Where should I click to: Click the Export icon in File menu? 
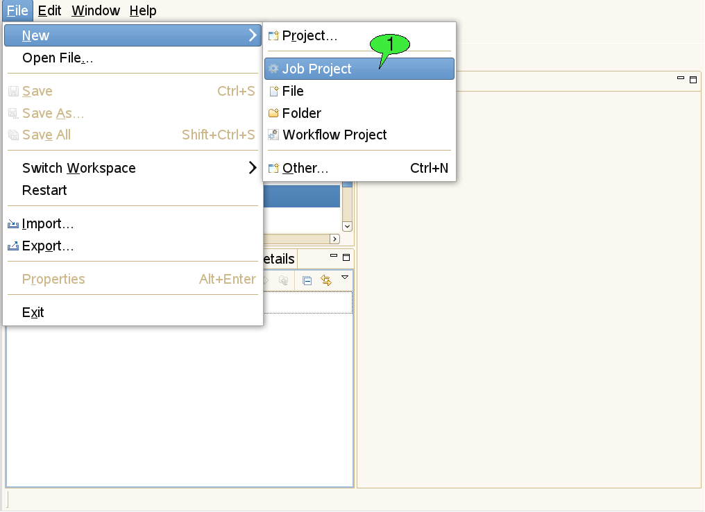(x=13, y=246)
